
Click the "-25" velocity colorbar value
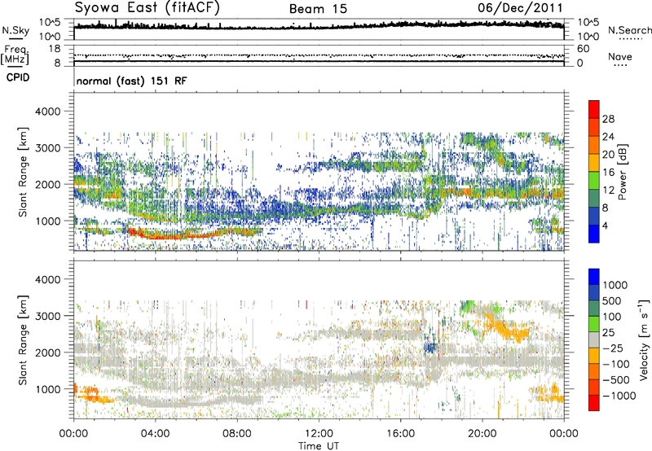(x=615, y=348)
